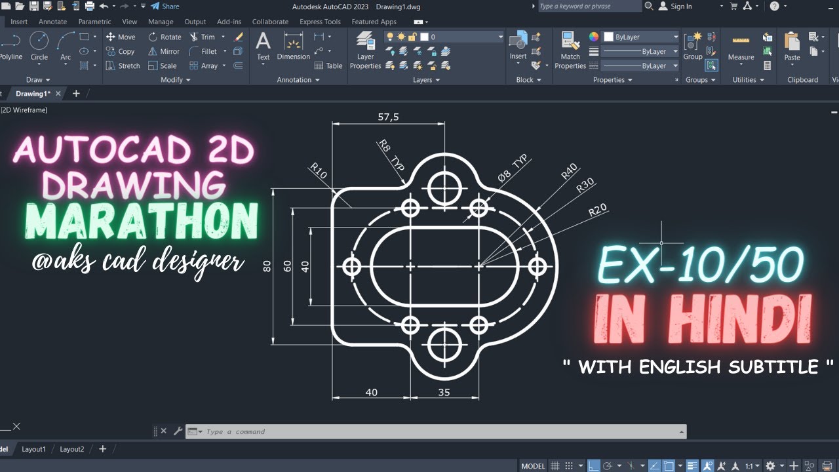Open the Express Tools tab

click(x=320, y=22)
